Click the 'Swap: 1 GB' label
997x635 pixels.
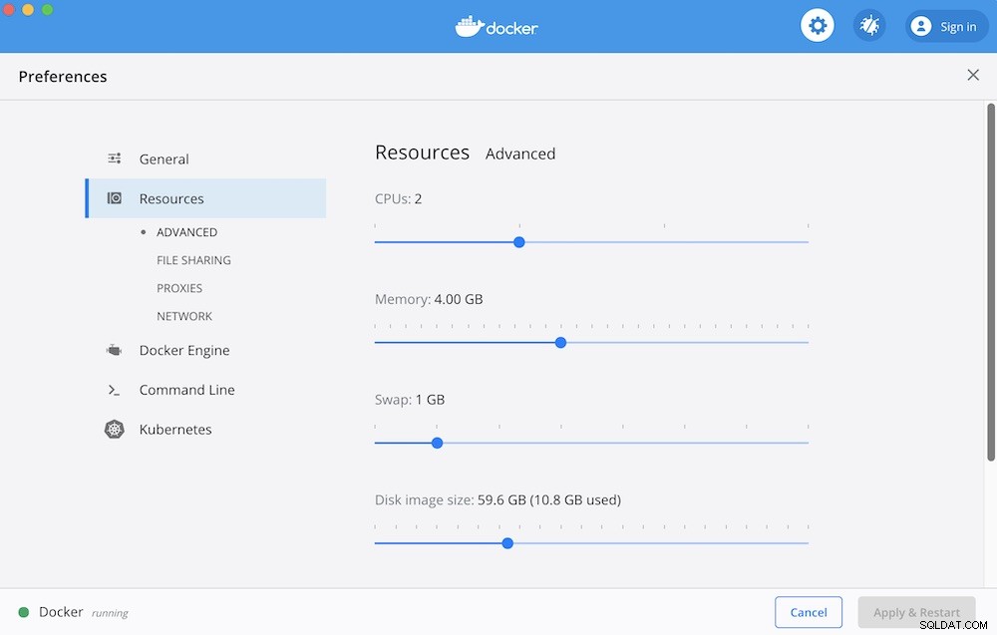(410, 399)
